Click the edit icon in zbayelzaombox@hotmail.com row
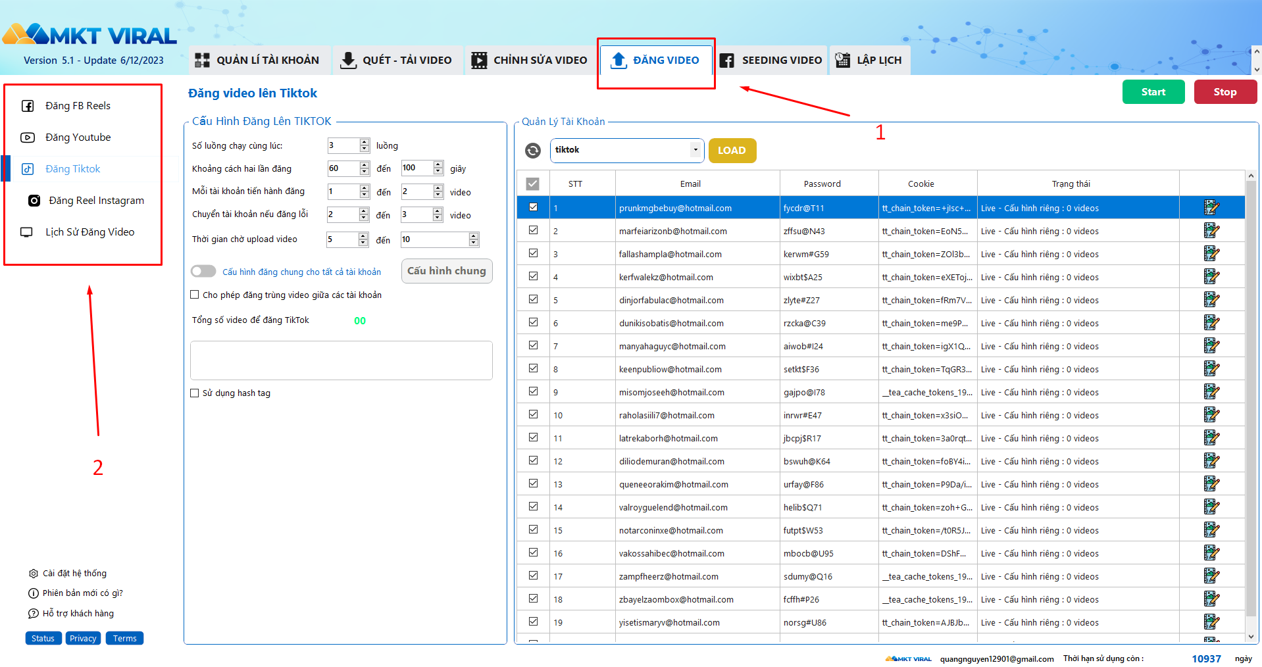 click(x=1211, y=599)
